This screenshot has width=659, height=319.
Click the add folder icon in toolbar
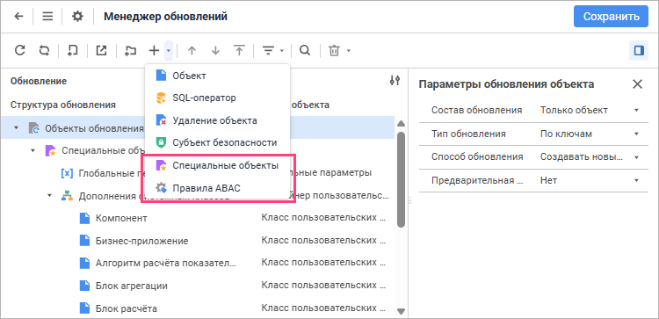131,51
